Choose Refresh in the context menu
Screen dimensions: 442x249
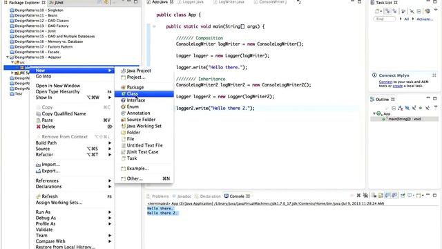tap(72, 196)
